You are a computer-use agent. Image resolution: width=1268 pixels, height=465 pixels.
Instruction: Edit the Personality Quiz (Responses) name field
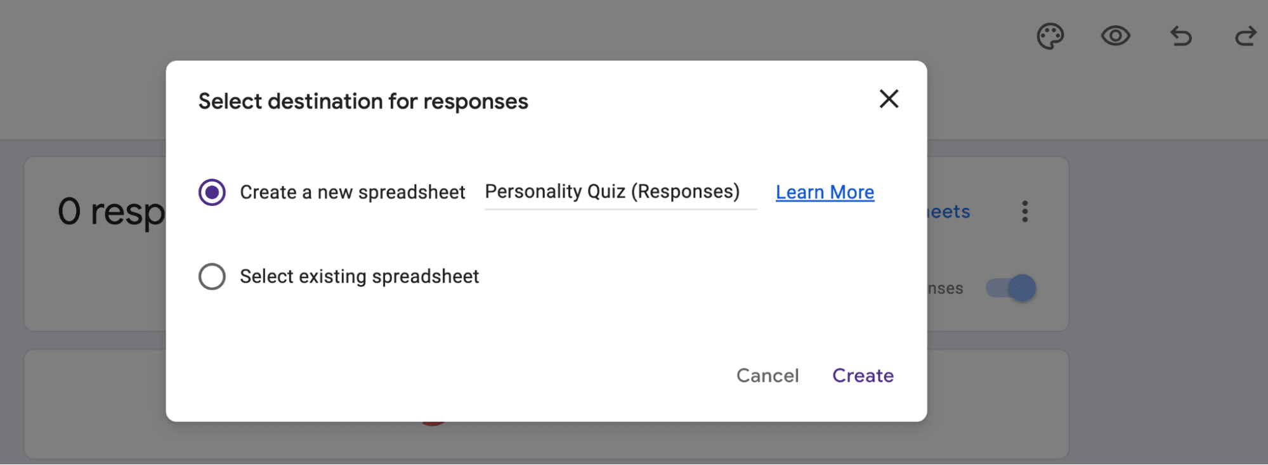pyautogui.click(x=612, y=191)
